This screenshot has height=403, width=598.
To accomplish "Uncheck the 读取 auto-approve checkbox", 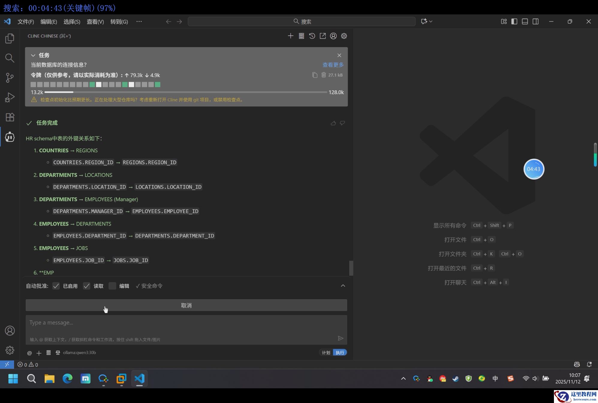I will tap(87, 286).
